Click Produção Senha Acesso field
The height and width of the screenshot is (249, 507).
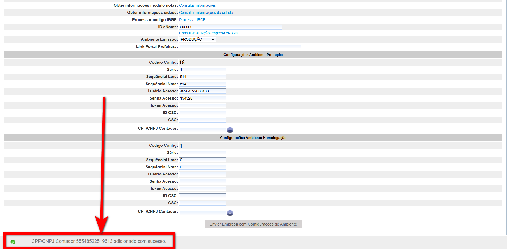[203, 98]
